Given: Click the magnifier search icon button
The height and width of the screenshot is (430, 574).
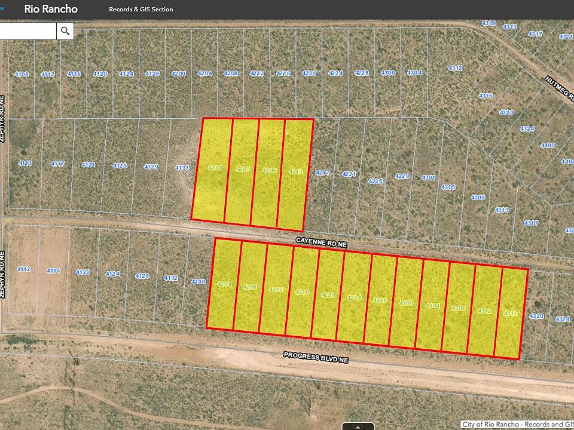Looking at the screenshot, I should tap(65, 31).
